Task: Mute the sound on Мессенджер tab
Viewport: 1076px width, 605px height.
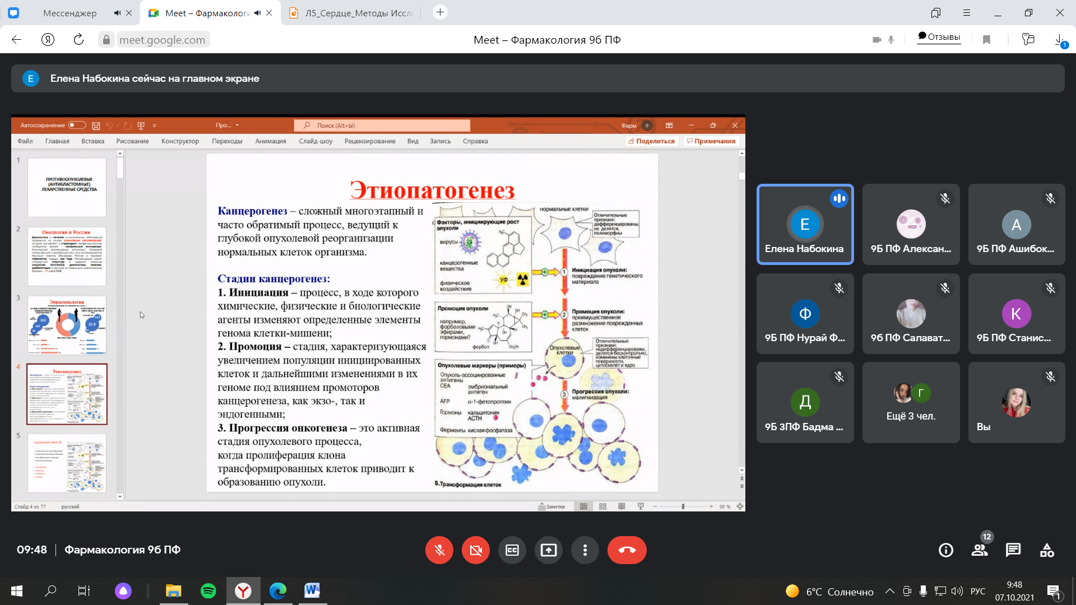Action: point(117,13)
